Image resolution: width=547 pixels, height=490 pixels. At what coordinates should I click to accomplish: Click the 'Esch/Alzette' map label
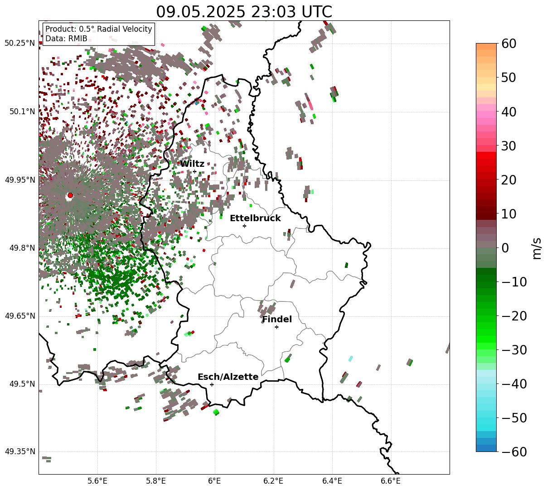228,377
